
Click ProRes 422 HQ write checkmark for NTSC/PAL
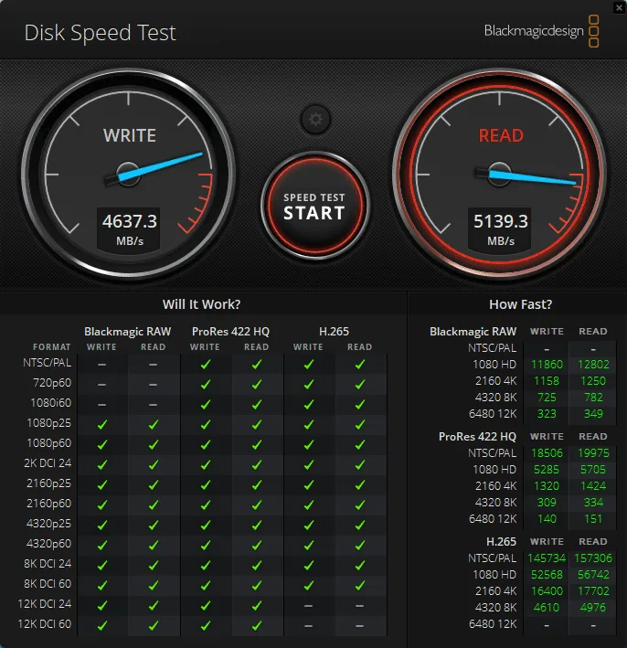205,364
